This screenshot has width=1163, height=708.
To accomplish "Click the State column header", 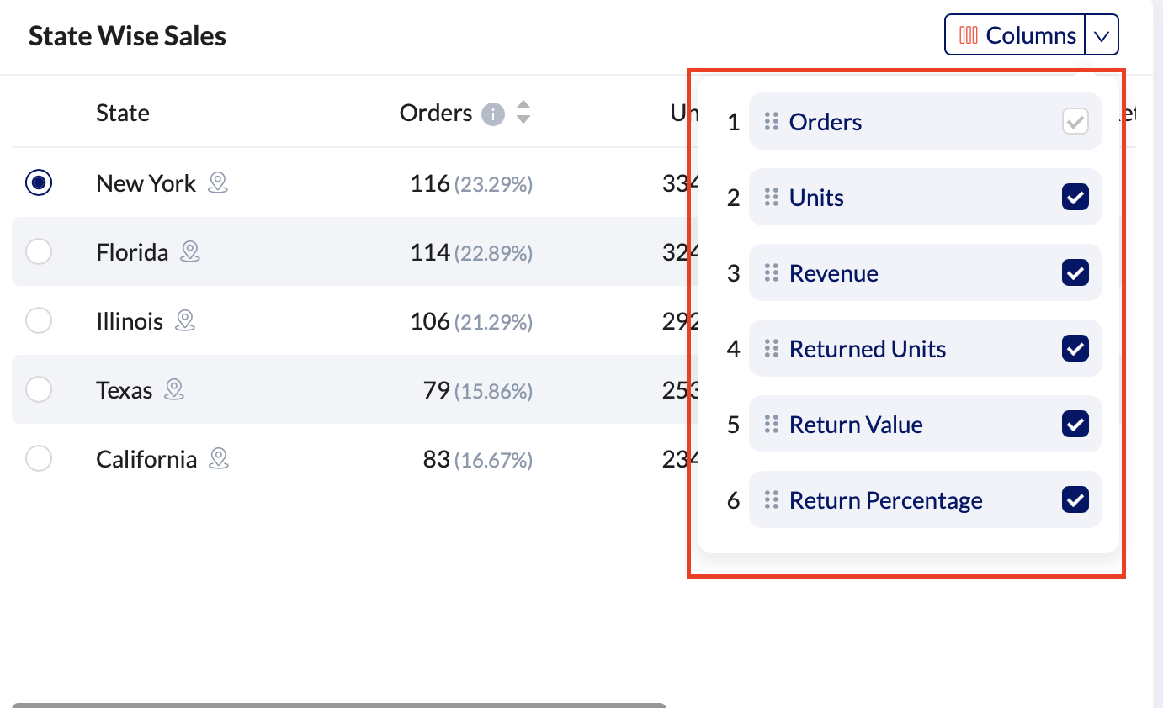I will pyautogui.click(x=123, y=113).
